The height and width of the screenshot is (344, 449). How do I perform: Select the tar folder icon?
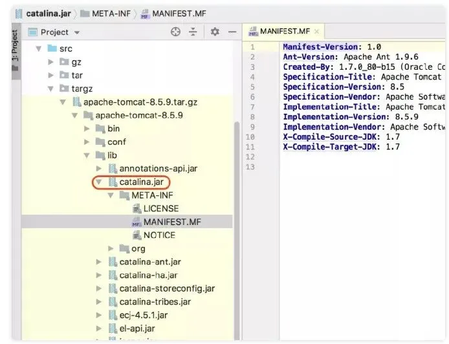tap(64, 75)
